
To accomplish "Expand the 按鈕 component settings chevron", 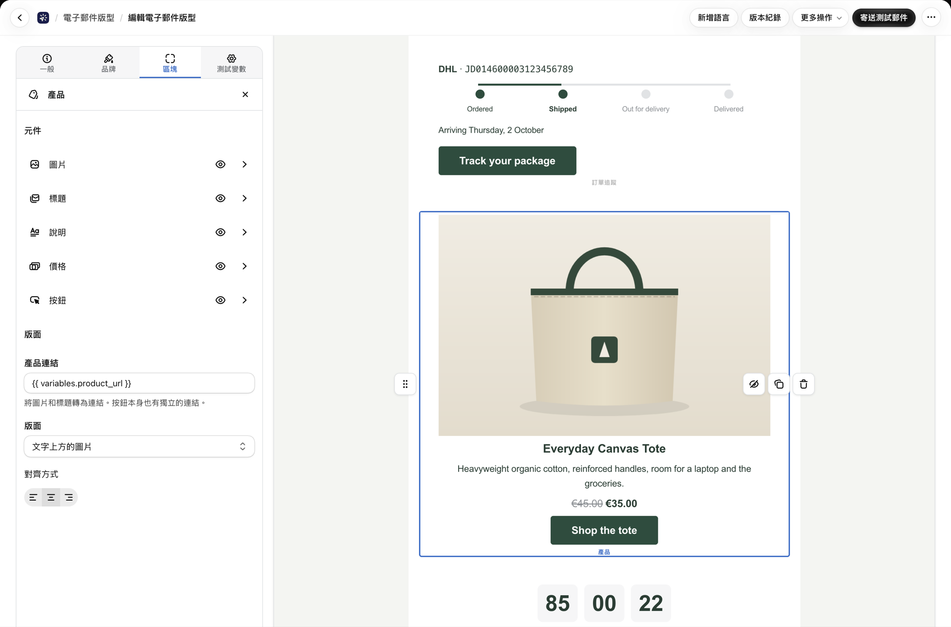I will (244, 300).
